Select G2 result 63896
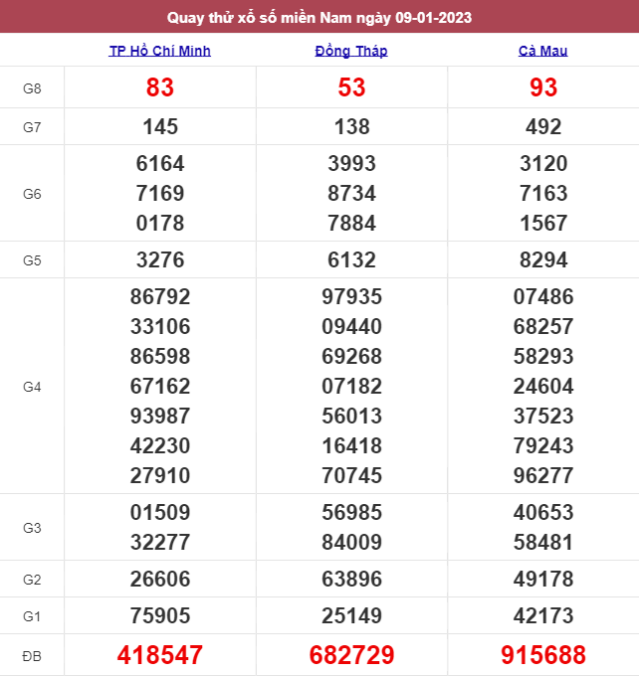Image resolution: width=639 pixels, height=676 pixels. point(351,579)
